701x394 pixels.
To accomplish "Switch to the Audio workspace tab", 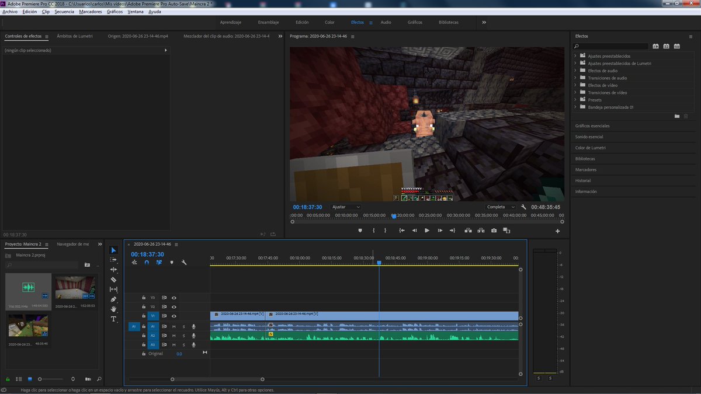I will pyautogui.click(x=386, y=22).
